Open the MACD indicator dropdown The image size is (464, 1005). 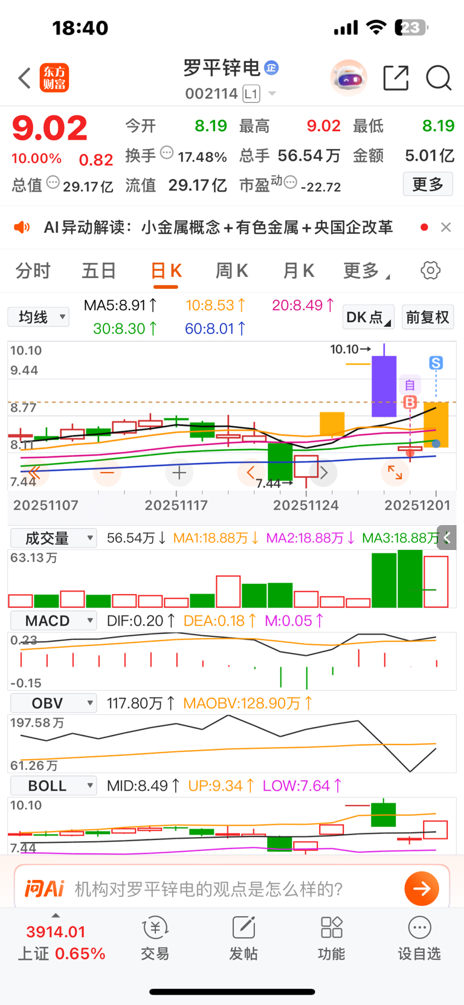[53, 621]
